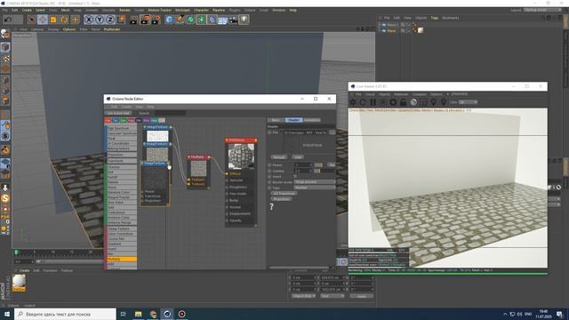Switch to the Animation tab
Viewport: 569px width, 320px height.
312,120
